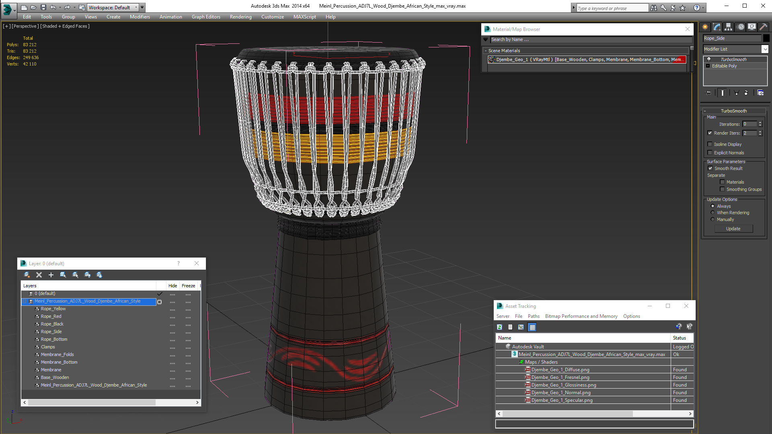
Task: Click Save File floppy icon
Action: (x=43, y=7)
